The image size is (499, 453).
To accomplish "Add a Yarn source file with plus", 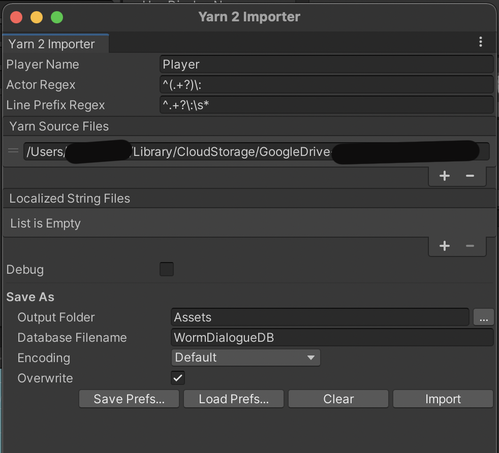I will [444, 176].
